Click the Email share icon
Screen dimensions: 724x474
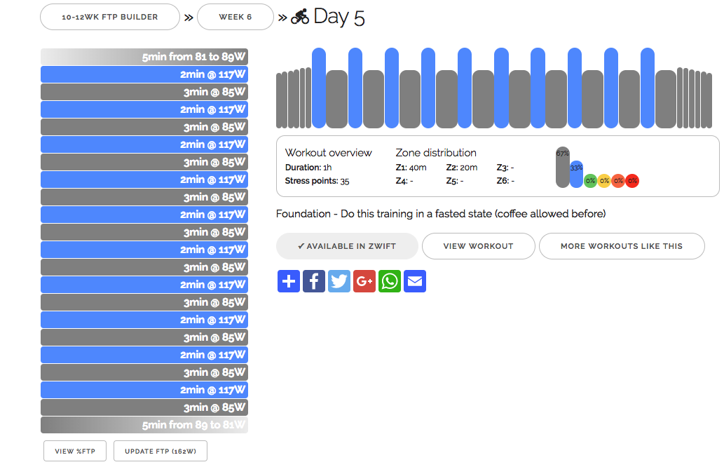coord(415,281)
